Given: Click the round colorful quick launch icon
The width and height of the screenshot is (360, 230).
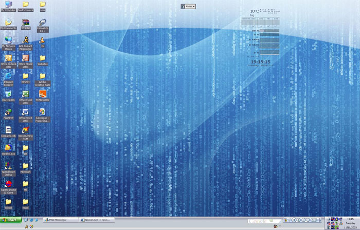Looking at the screenshot, I should click(31, 226).
